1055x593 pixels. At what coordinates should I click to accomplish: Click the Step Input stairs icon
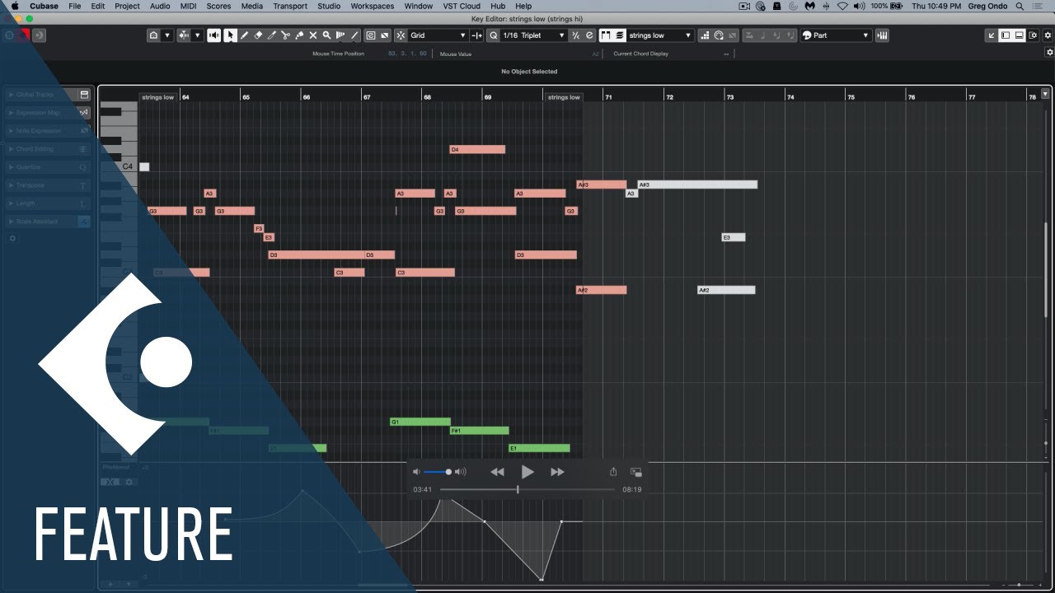coord(706,35)
